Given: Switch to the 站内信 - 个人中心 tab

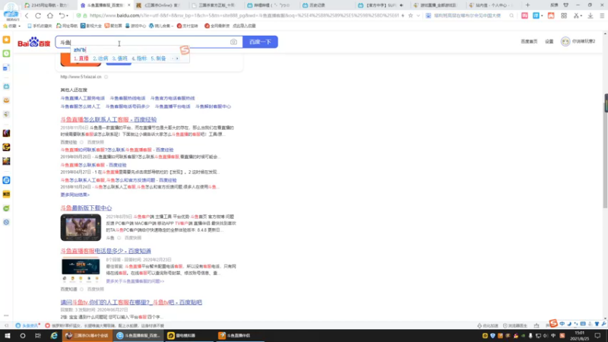Looking at the screenshot, I should (492, 5).
